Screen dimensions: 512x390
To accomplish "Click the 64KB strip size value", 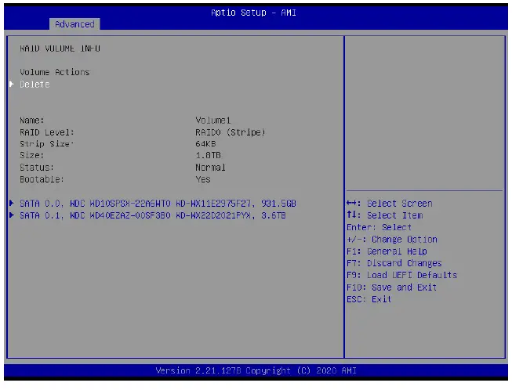I will pos(205,144).
